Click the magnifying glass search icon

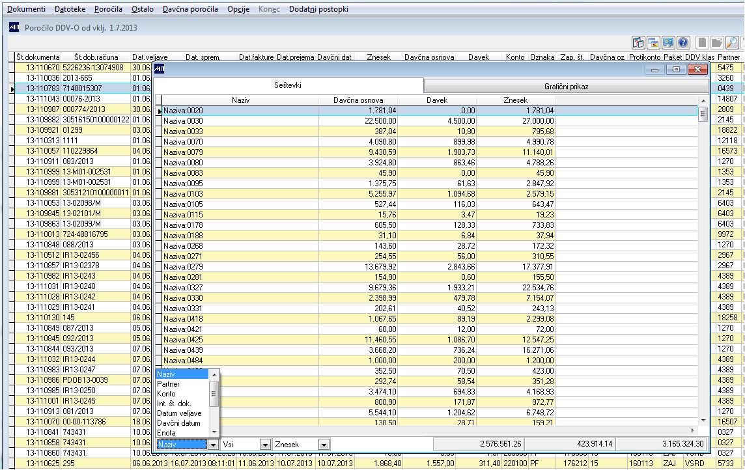732,43
